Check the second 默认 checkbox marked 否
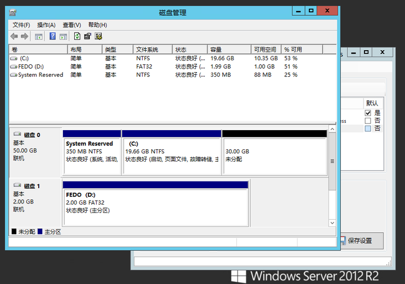This screenshot has width=405, height=284. (x=368, y=121)
